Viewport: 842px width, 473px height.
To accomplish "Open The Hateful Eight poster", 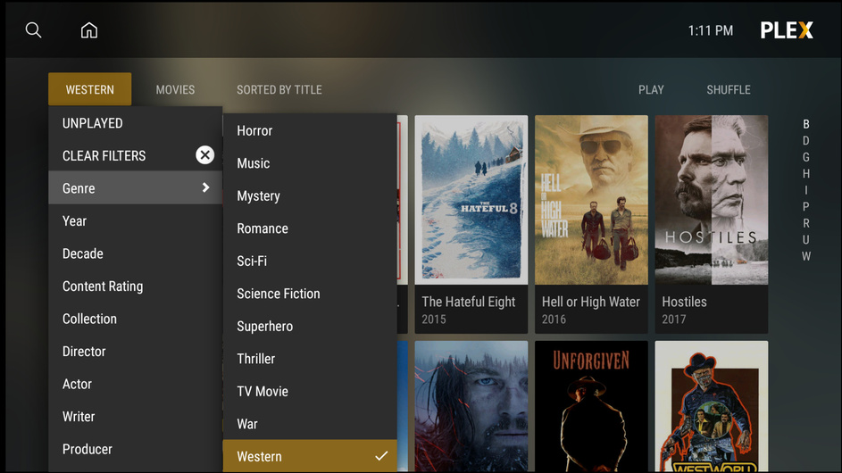I will click(x=471, y=200).
